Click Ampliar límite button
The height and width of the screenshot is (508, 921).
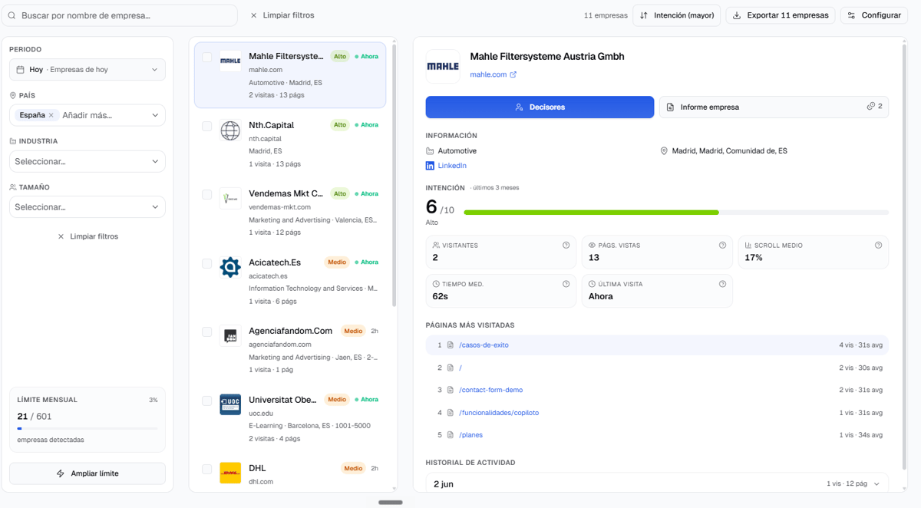click(87, 473)
